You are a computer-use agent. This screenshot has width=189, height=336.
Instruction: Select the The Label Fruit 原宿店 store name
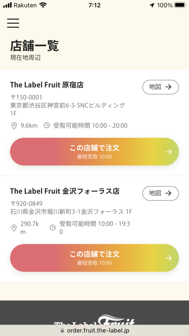click(47, 85)
